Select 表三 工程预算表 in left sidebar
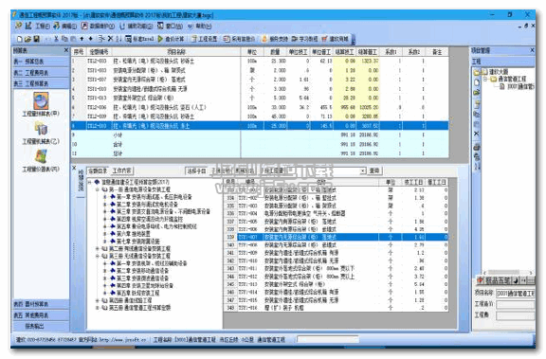Viewport: 546px width, 359px height. pyautogui.click(x=41, y=83)
